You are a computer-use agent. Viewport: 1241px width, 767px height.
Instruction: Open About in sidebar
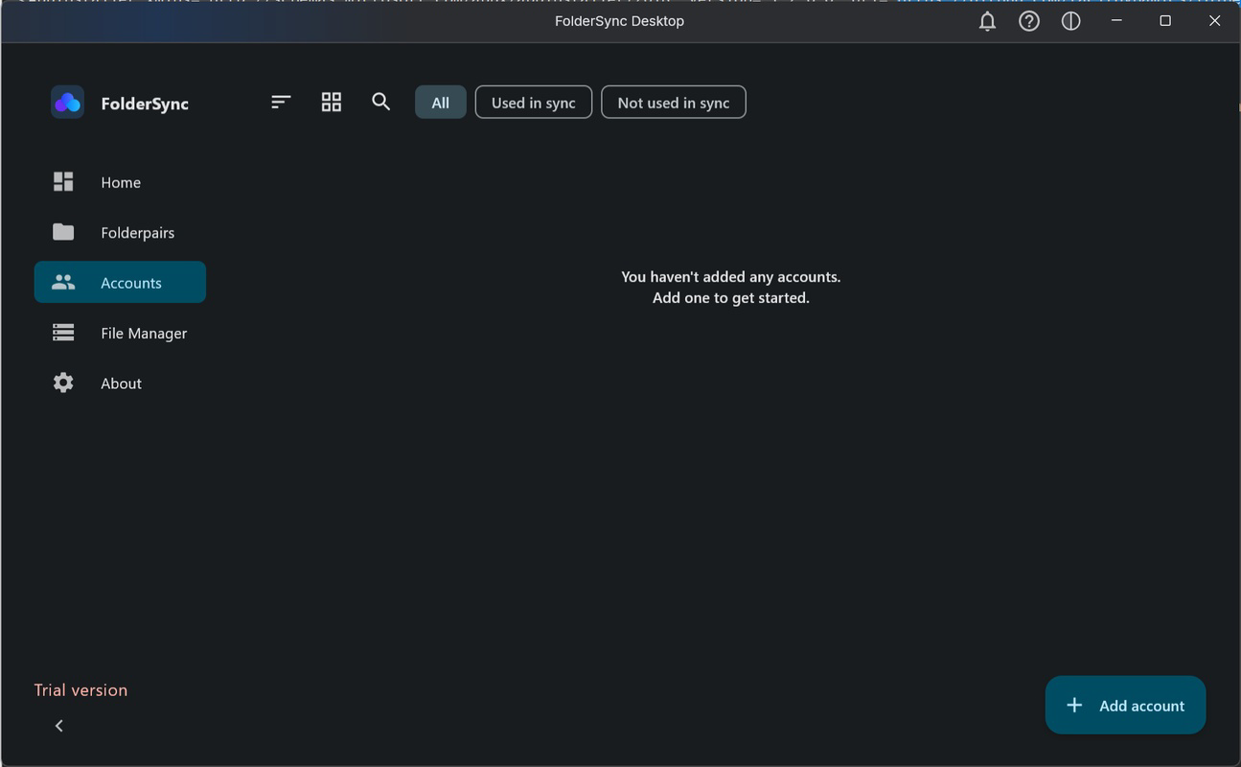pyautogui.click(x=122, y=383)
